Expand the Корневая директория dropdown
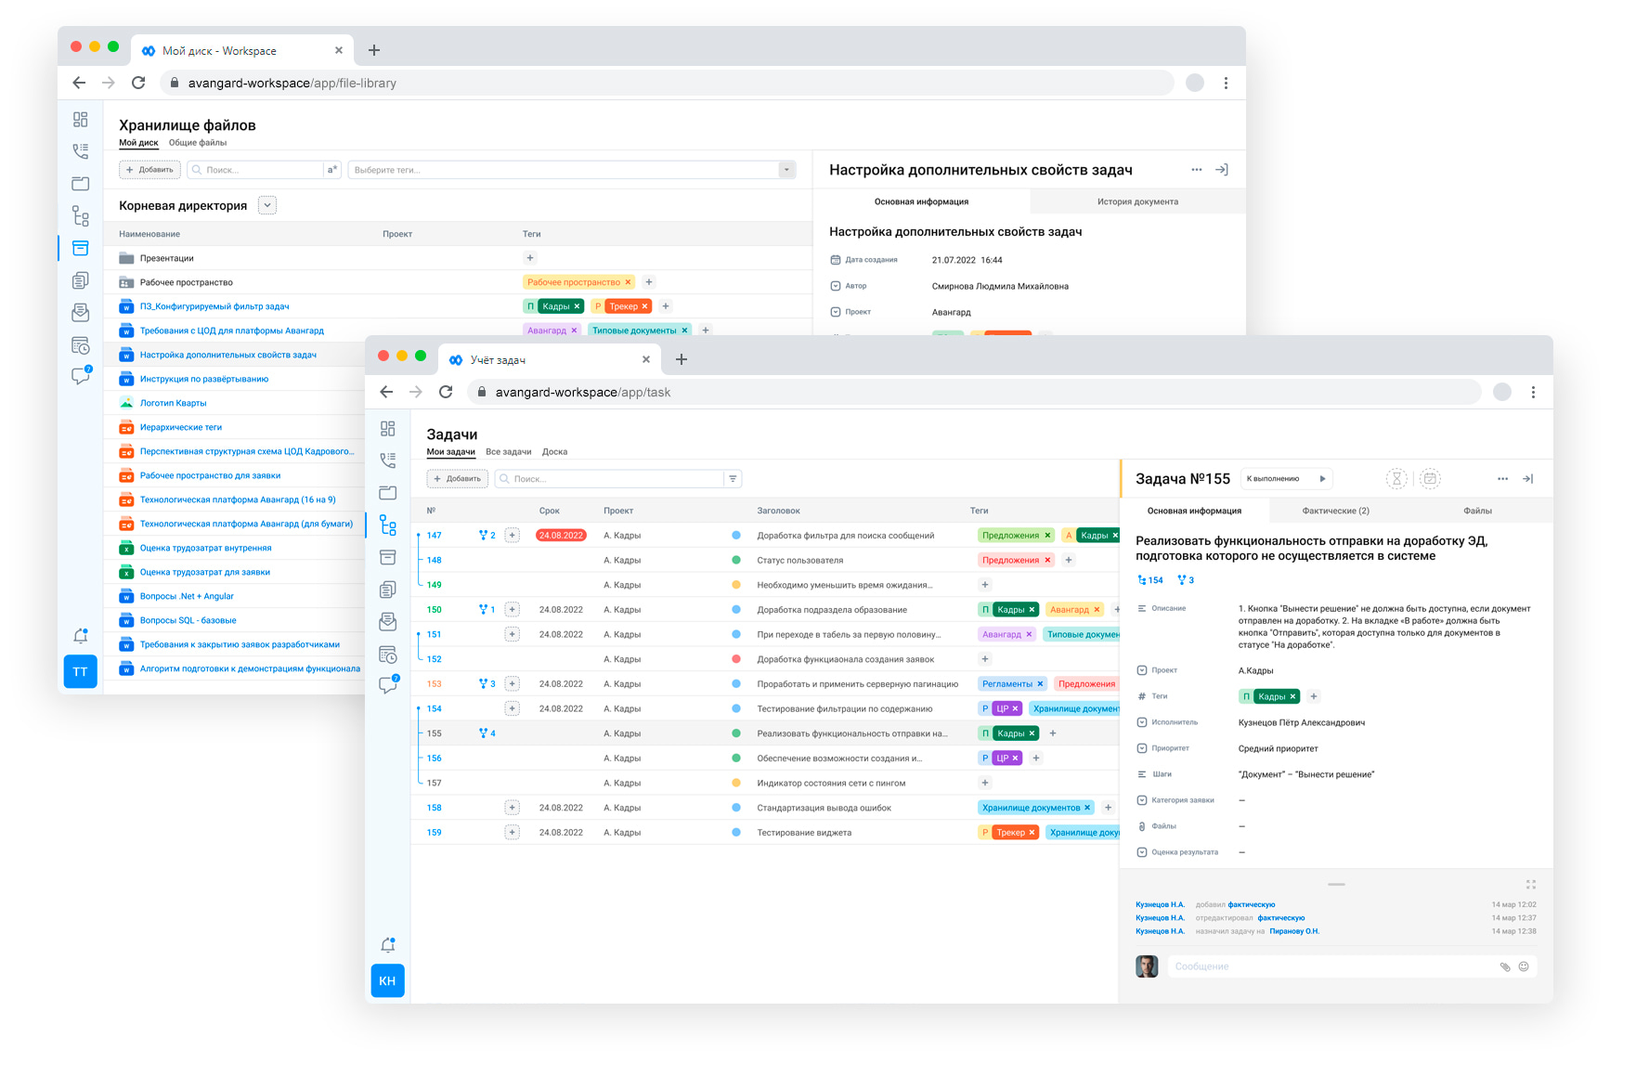This screenshot has height=1089, width=1649. 267,206
